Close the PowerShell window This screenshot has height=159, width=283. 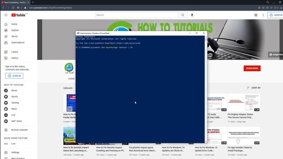pyautogui.click(x=203, y=33)
